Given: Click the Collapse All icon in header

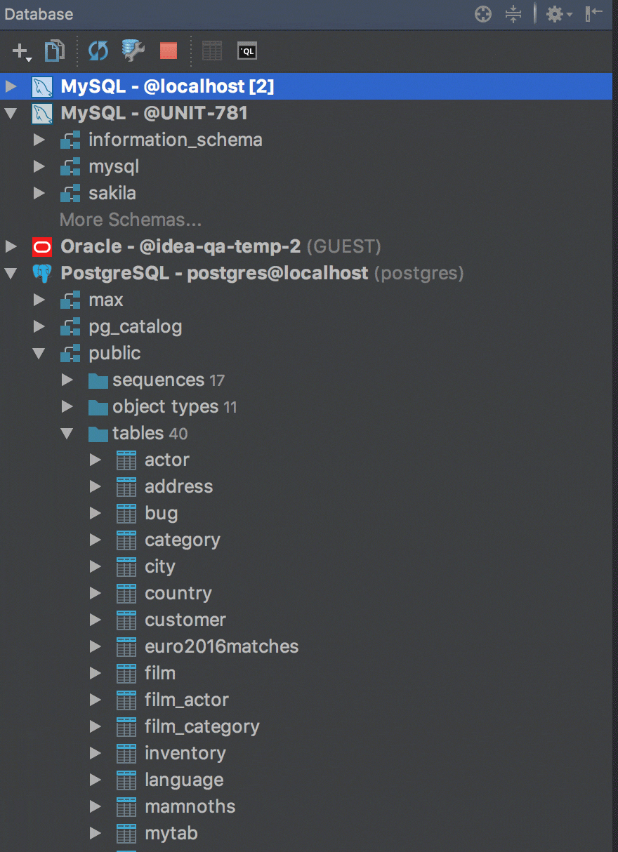Looking at the screenshot, I should (514, 14).
